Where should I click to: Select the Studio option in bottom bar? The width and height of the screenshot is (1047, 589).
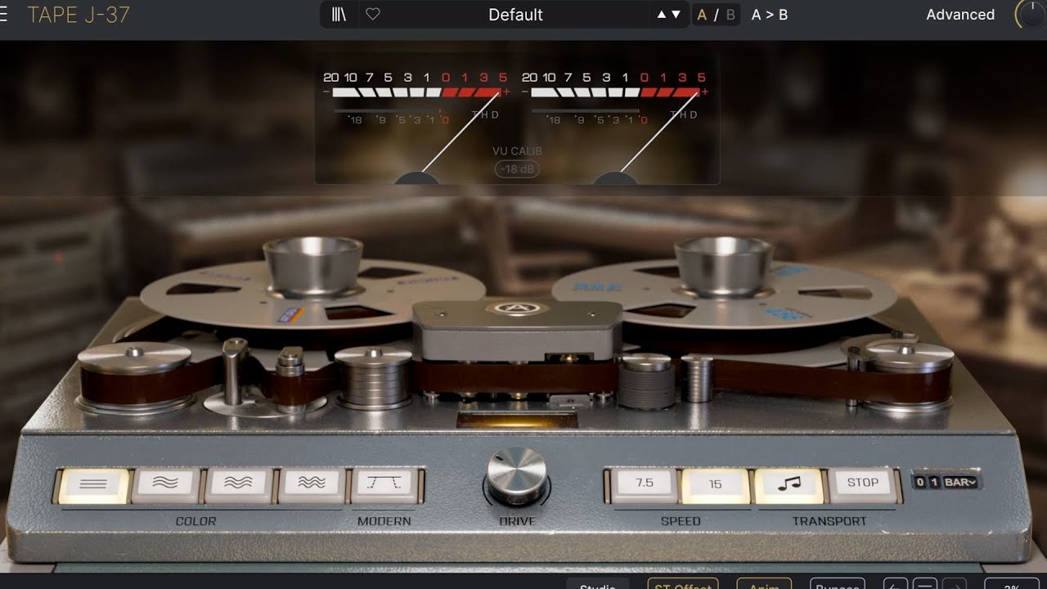(x=598, y=584)
